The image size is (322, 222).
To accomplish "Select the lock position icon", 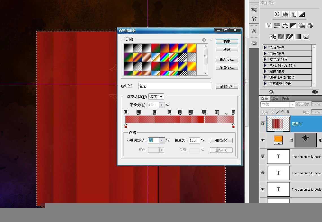I will tap(283, 112).
